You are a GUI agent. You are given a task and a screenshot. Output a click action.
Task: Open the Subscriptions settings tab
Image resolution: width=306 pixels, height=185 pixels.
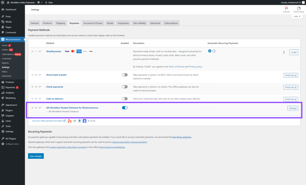[x=171, y=23]
